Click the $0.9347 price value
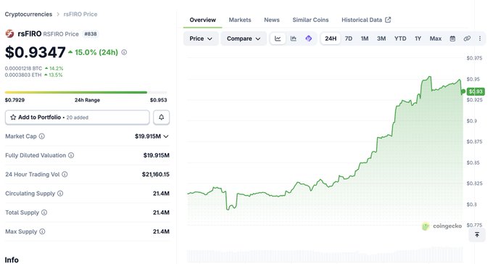This screenshot has height=264, width=493. [36, 52]
